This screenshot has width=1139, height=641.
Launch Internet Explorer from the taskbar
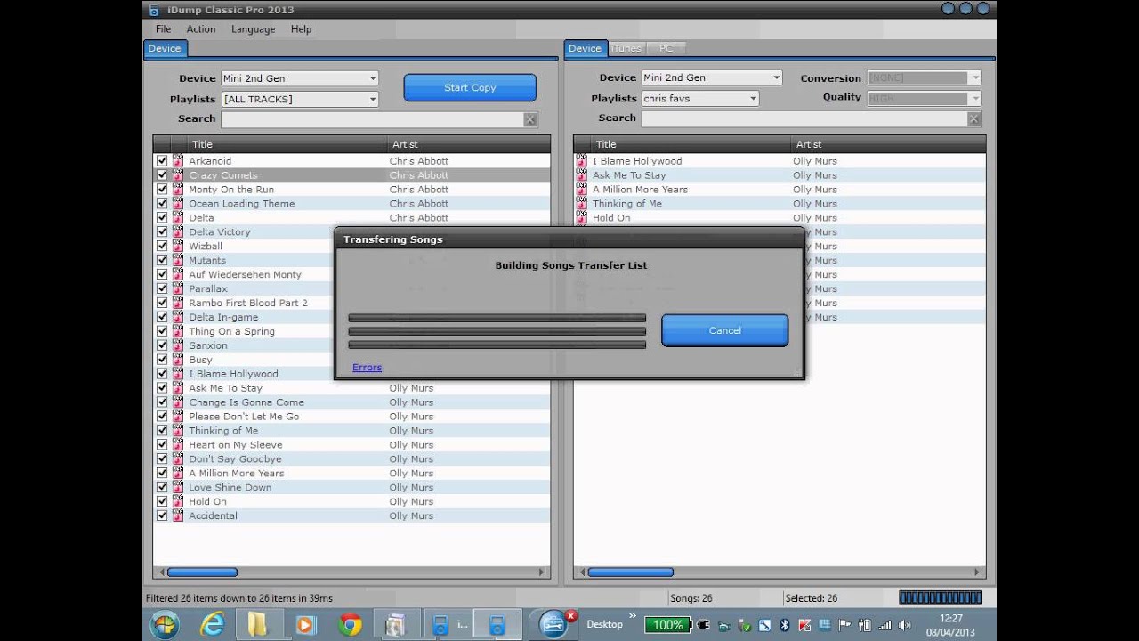click(x=212, y=625)
